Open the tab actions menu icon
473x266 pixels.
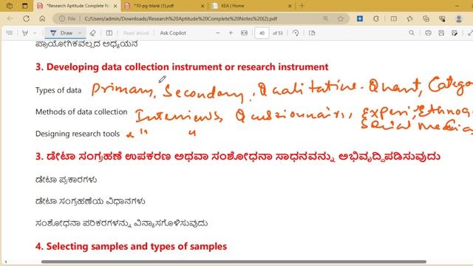point(24,6)
